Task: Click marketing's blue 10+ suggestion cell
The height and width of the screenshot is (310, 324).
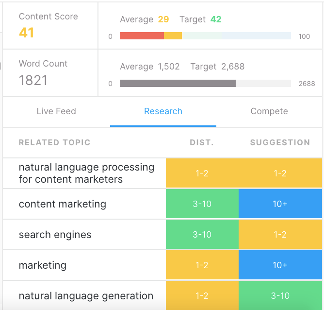Action: tap(280, 265)
